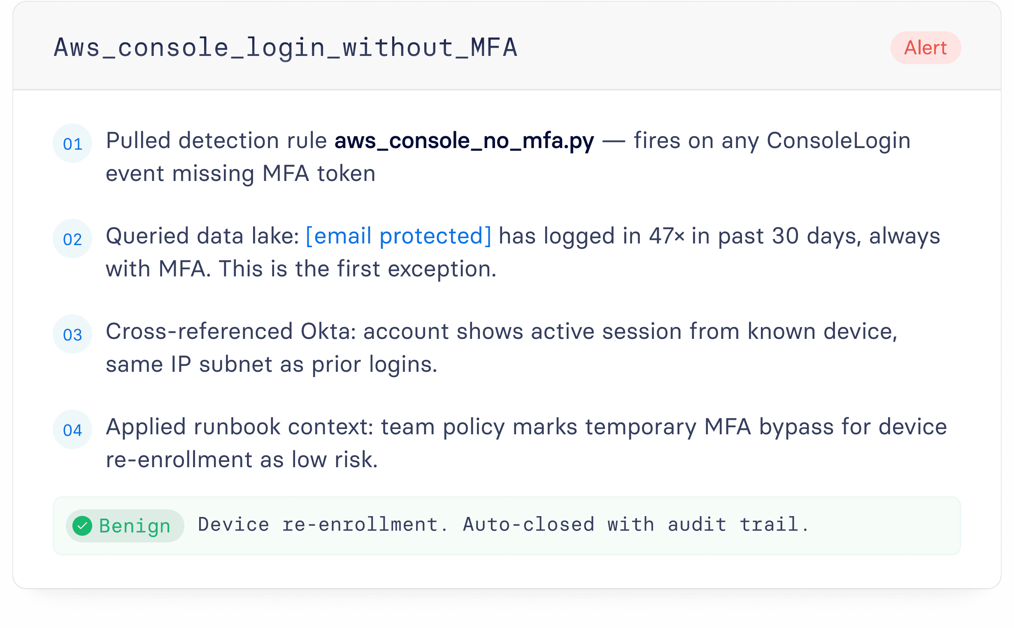Click the 'Applied runbook context' step text

click(x=240, y=427)
